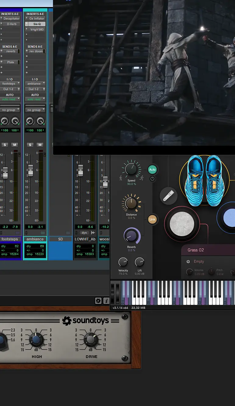
Task: Open the Sie-Q insert plugin
Action: pos(37,24)
